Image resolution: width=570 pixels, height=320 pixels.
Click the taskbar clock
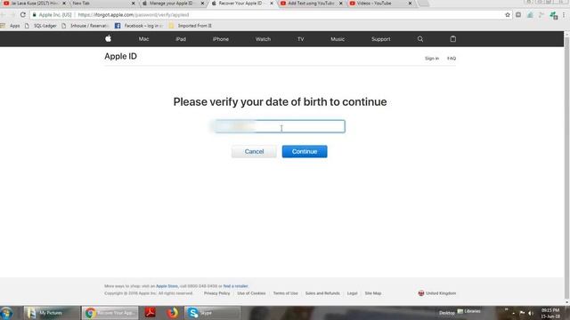pos(550,313)
